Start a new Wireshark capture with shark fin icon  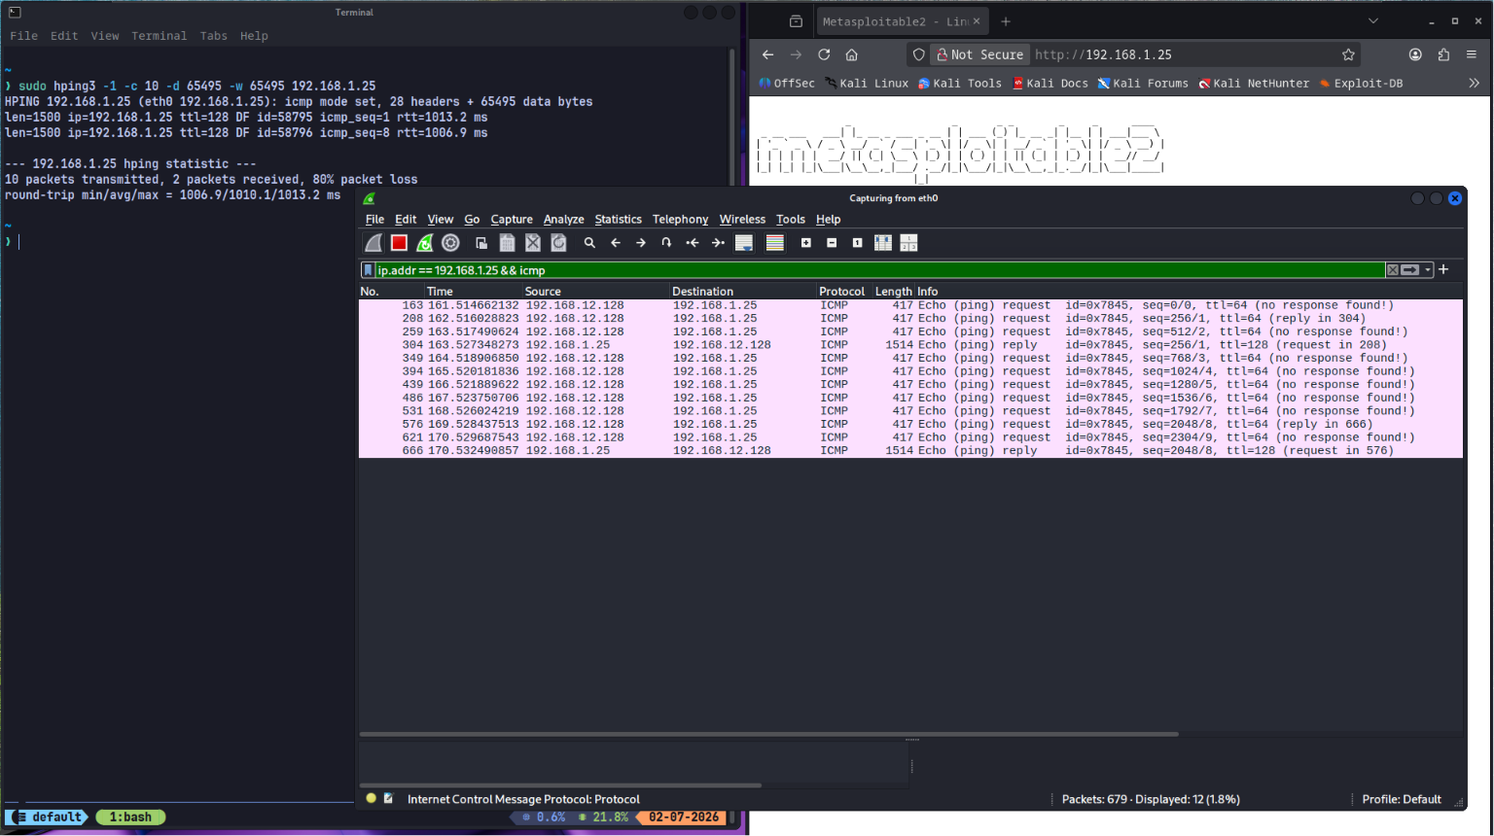point(373,243)
